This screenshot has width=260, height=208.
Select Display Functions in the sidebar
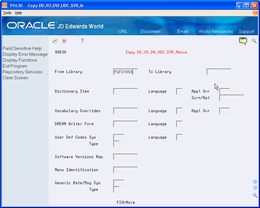pos(20,60)
